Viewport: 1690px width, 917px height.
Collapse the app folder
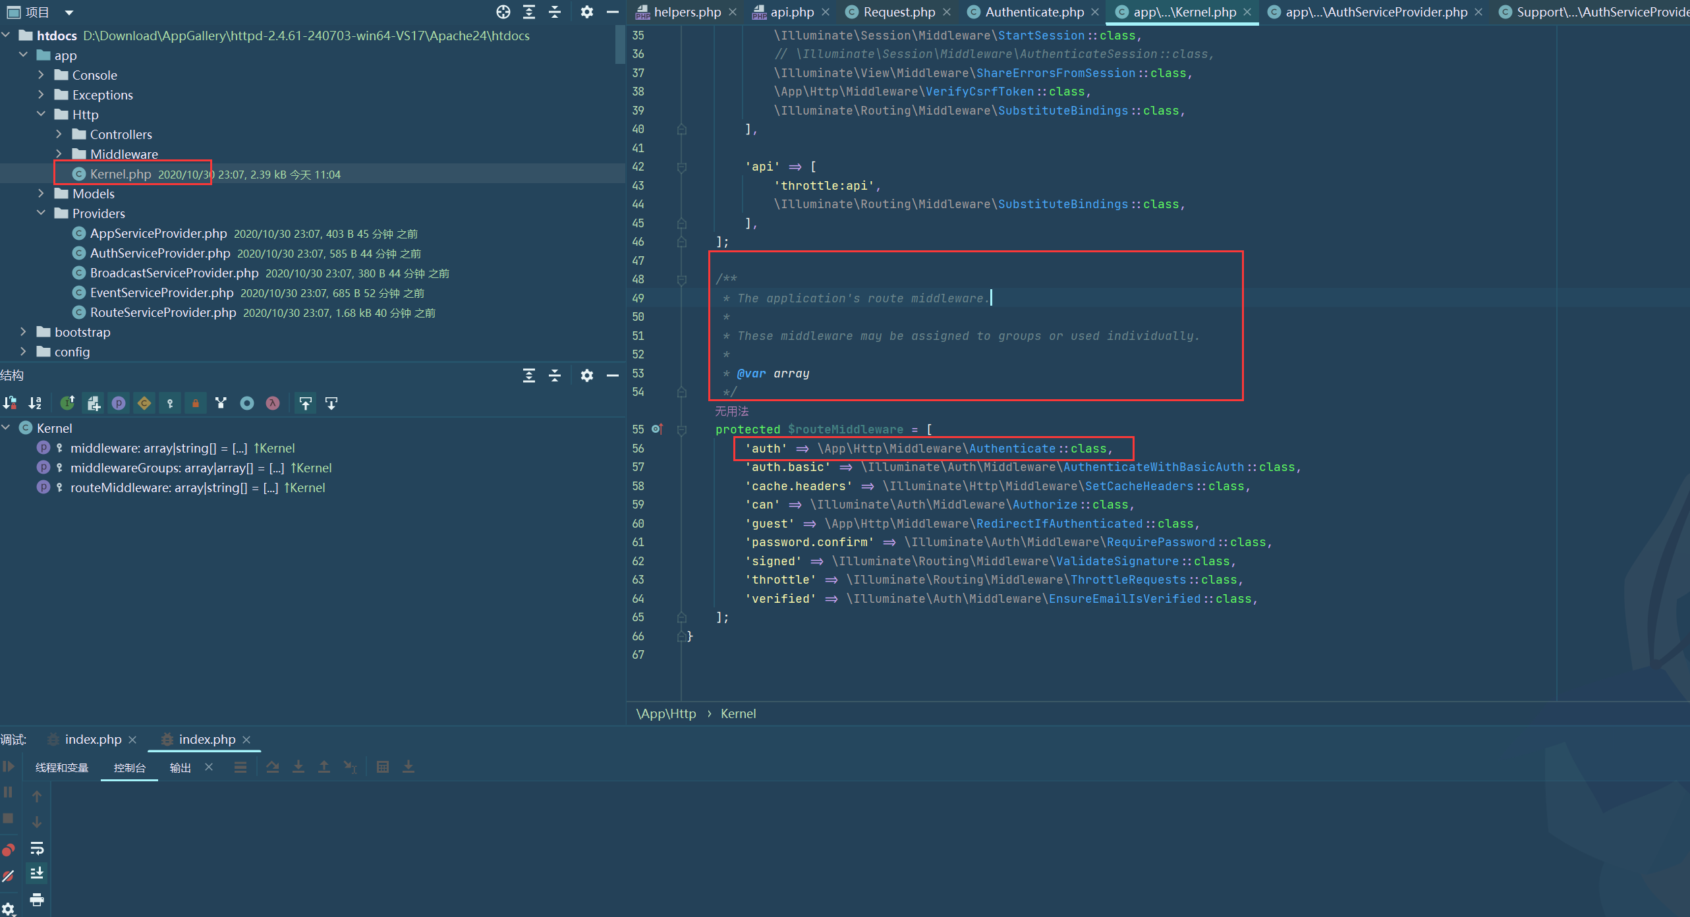(24, 55)
